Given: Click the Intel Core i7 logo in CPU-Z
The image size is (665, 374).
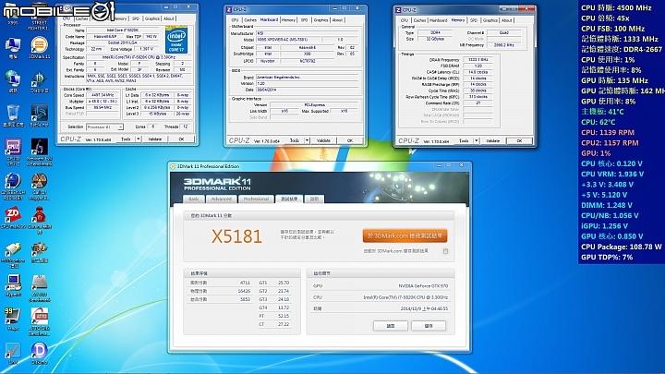Looking at the screenshot, I should pos(176,39).
